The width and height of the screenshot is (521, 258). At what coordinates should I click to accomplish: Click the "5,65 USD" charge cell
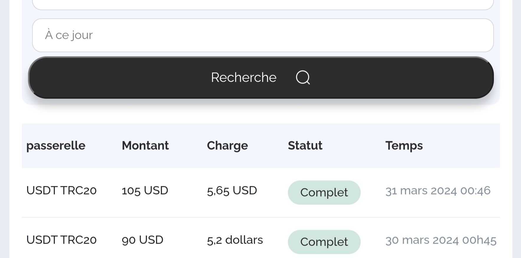coord(232,191)
